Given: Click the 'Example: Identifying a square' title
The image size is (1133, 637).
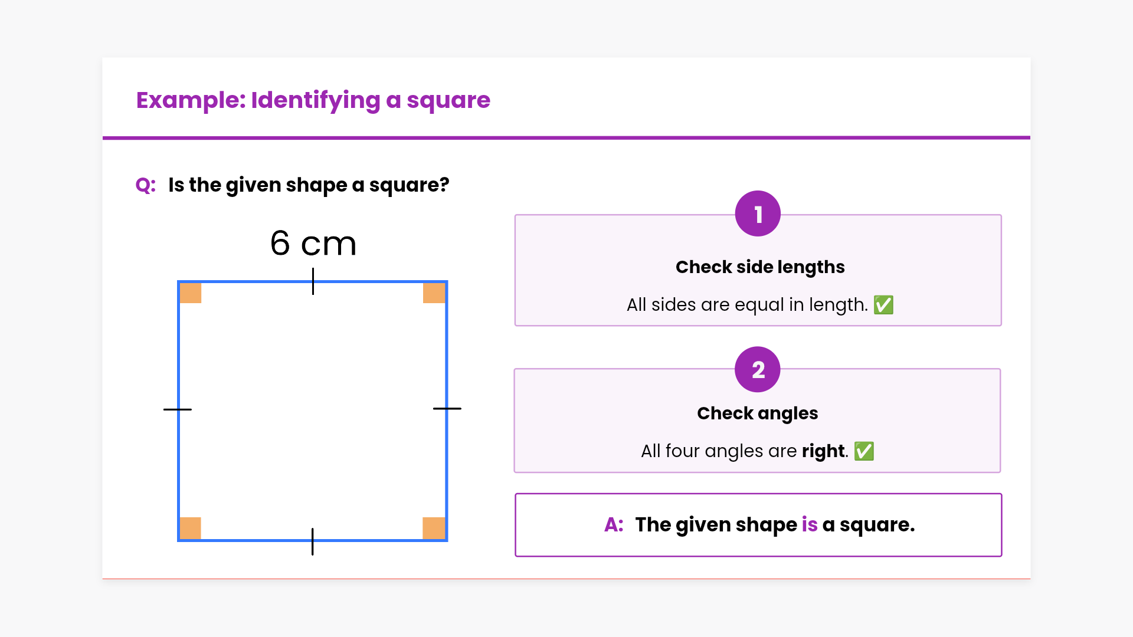Looking at the screenshot, I should (x=313, y=100).
